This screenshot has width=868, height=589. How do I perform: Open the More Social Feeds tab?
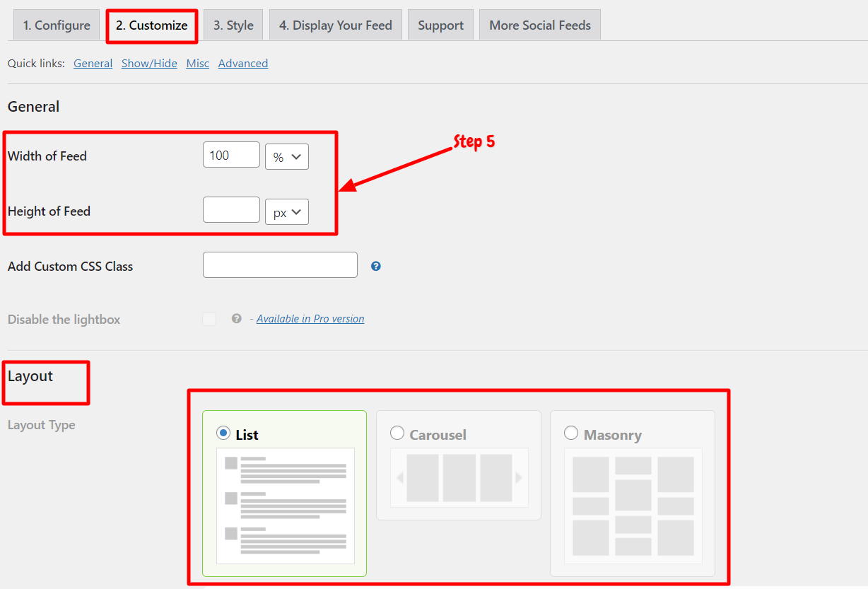(540, 25)
